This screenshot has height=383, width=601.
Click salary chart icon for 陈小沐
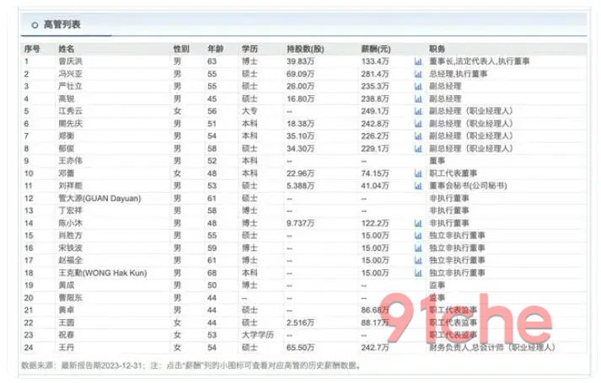pyautogui.click(x=418, y=224)
